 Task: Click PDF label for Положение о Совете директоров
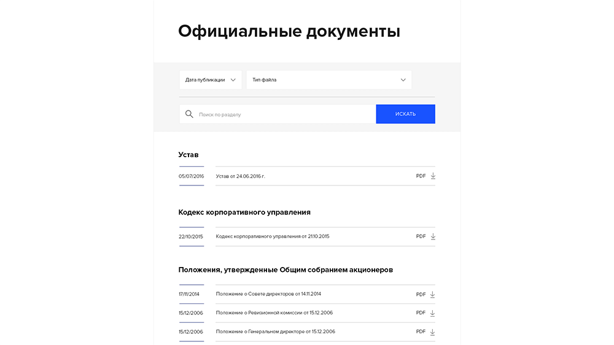(421, 294)
